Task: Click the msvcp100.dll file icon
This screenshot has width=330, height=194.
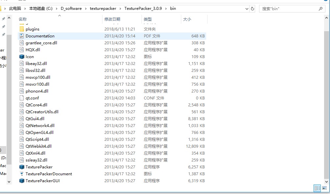Action: pyautogui.click(x=22, y=77)
